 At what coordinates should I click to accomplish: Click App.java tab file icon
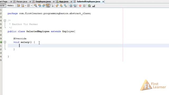click(57, 2)
